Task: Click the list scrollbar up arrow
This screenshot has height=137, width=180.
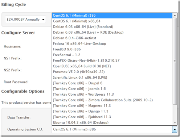Action: (x=175, y=15)
